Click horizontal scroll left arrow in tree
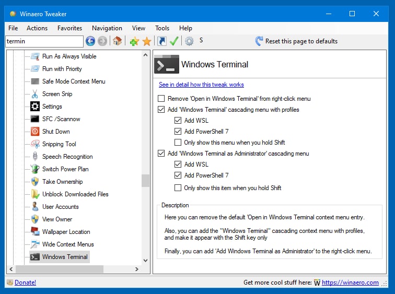Screen dimensions: 395x294 (x=11, y=269)
